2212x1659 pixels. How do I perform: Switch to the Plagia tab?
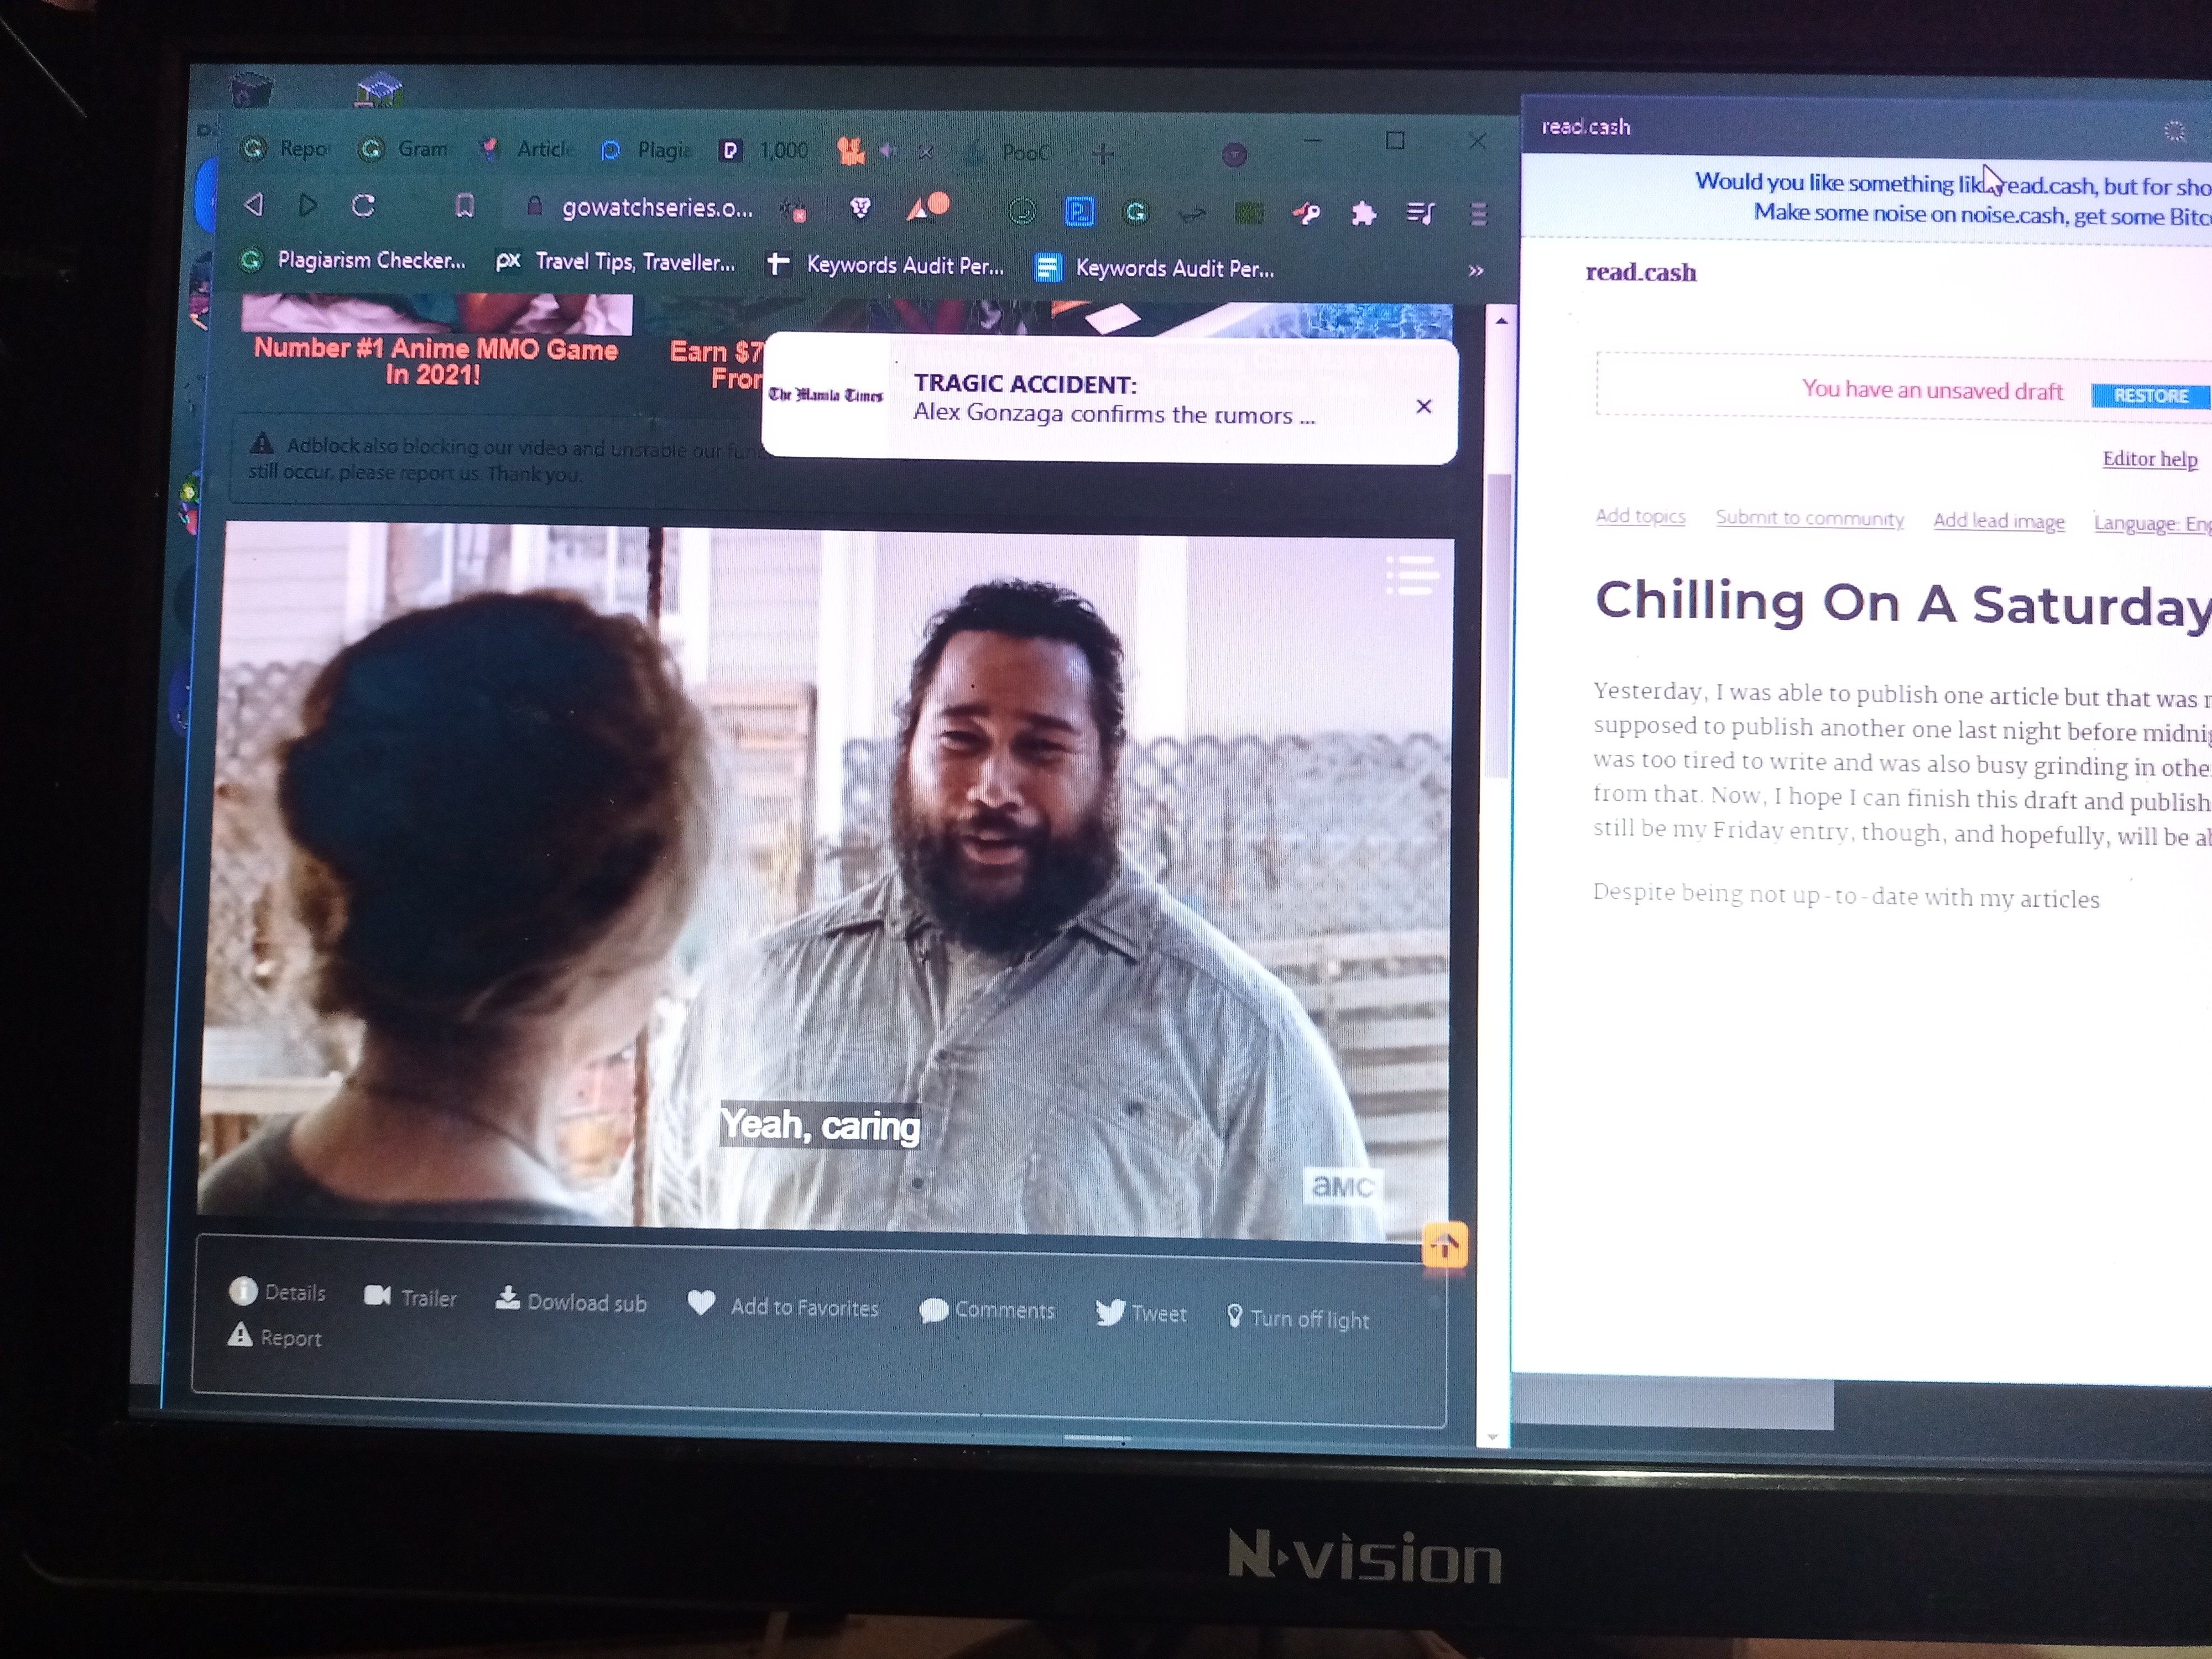tap(645, 151)
